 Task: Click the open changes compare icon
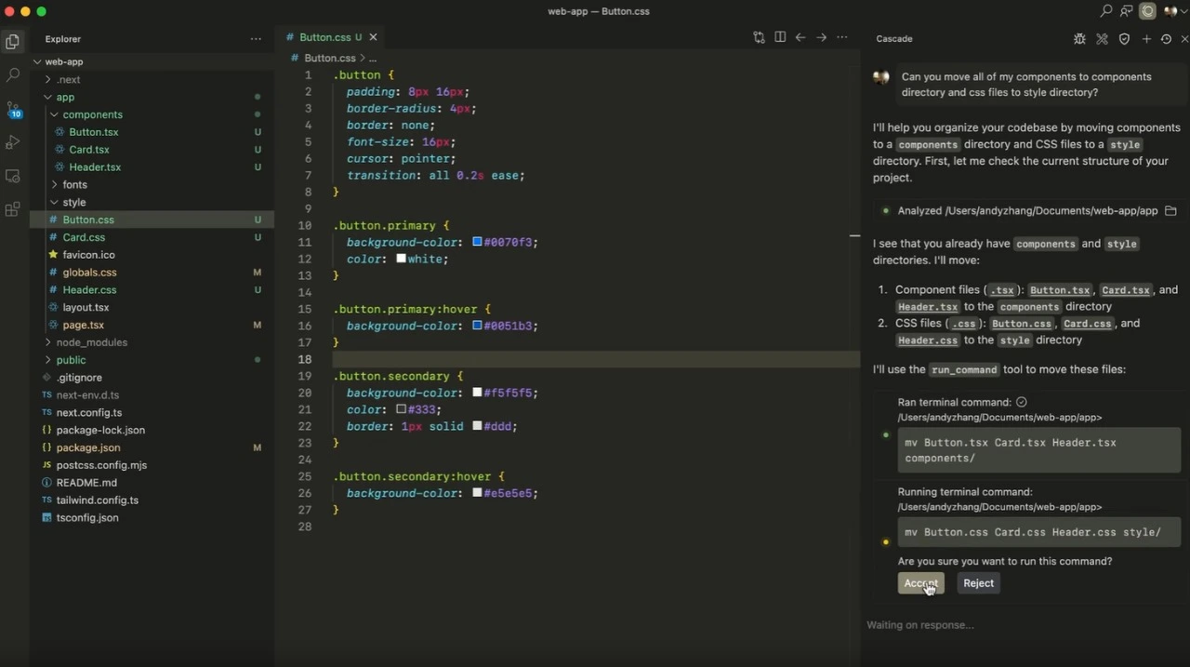pos(759,37)
